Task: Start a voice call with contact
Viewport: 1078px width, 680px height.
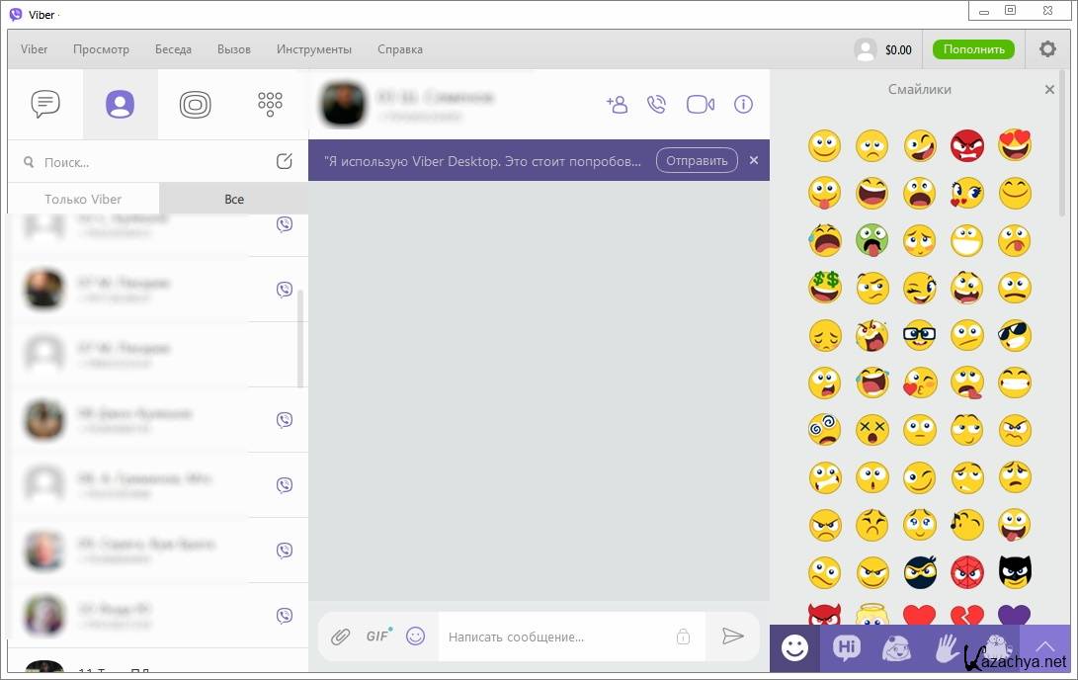Action: 656,105
